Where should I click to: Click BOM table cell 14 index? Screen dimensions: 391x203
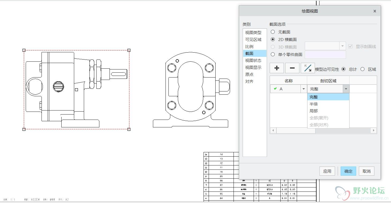[206, 154]
